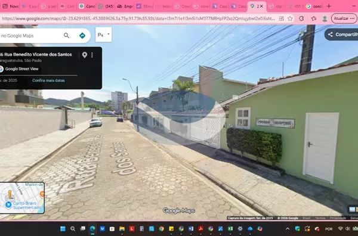Screen dimensions: 358x236
Task: Open the favorites collections star icon
Action: click(314, 18)
